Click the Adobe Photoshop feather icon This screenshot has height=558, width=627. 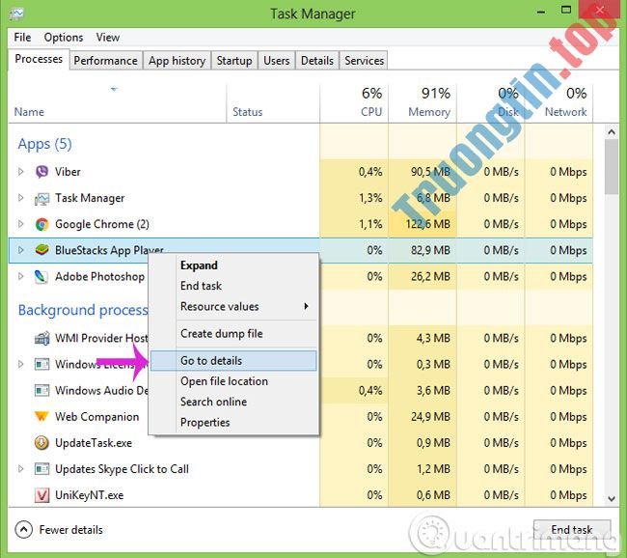click(41, 277)
